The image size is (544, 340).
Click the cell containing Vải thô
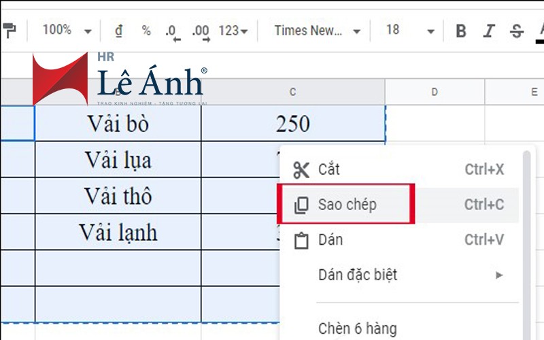(x=118, y=196)
